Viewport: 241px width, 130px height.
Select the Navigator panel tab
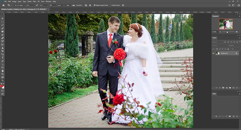click(x=215, y=16)
